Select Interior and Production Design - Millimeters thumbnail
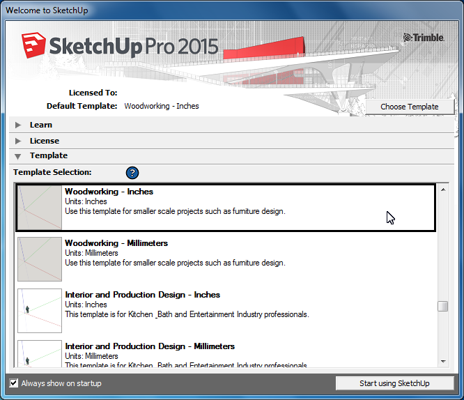The width and height of the screenshot is (464, 400). (x=40, y=354)
